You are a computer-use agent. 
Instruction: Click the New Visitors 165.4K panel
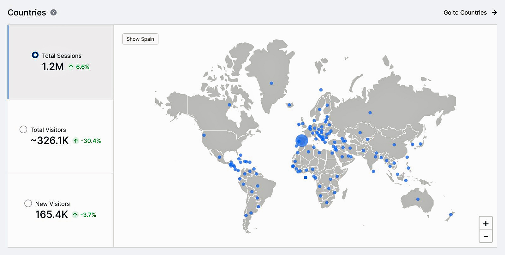pyautogui.click(x=61, y=210)
